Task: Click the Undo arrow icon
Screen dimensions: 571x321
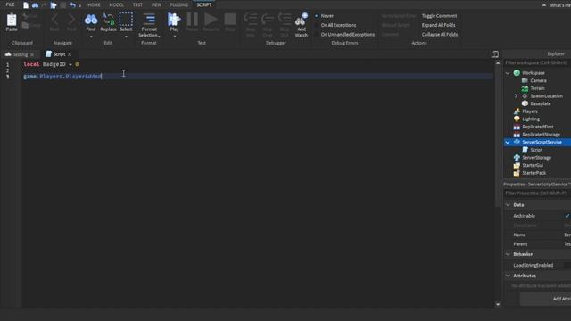Action: point(72,5)
